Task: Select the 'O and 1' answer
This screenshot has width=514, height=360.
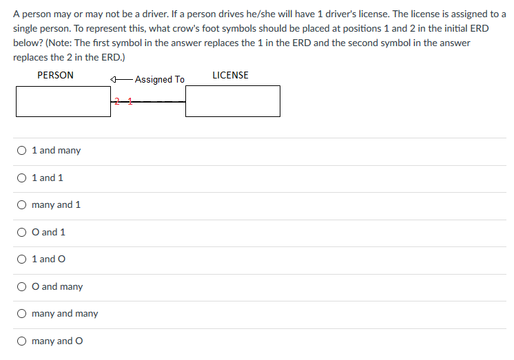Action: pyautogui.click(x=21, y=232)
